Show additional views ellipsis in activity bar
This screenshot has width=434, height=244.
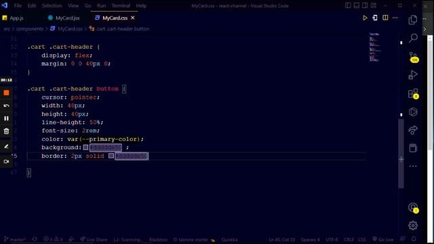tap(413, 166)
